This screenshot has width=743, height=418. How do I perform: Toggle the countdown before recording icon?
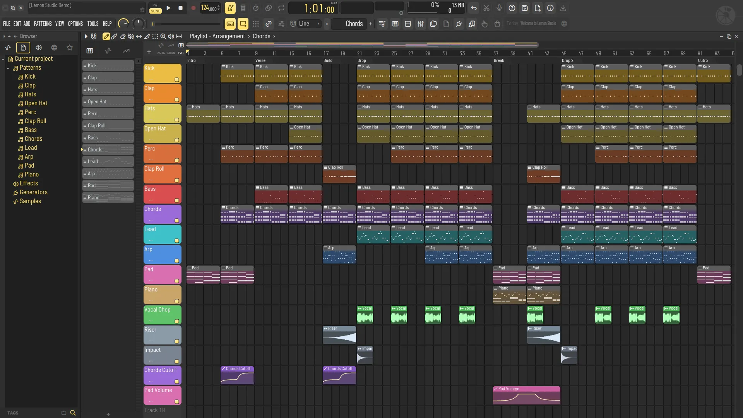click(x=256, y=8)
